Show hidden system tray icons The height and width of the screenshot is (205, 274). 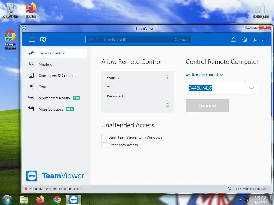pyautogui.click(x=240, y=200)
